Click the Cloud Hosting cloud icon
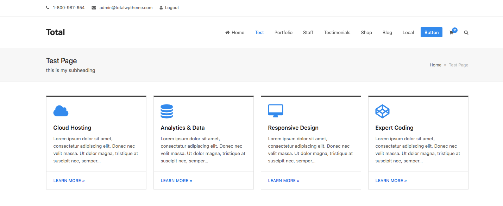Screen dimensions: 503x206 [x=61, y=111]
